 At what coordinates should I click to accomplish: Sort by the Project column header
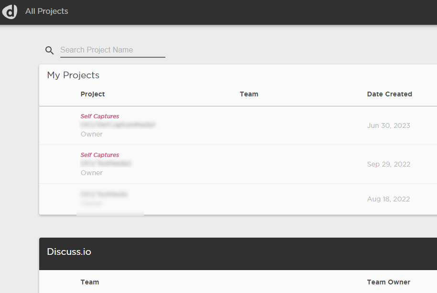tap(93, 94)
